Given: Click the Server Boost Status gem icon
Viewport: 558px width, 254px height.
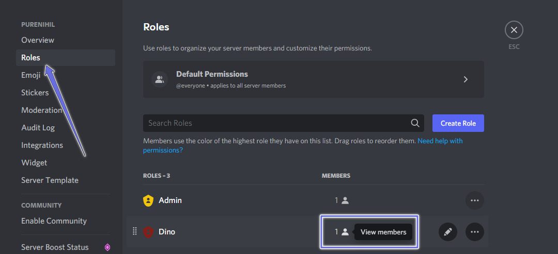Looking at the screenshot, I should click(x=107, y=247).
